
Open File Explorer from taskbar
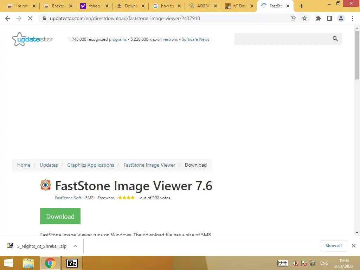point(28,263)
